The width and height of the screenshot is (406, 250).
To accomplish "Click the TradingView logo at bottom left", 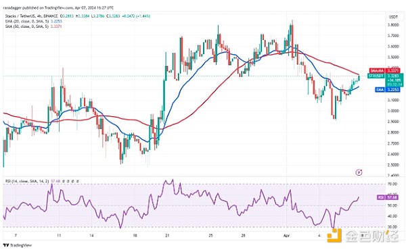I will 18,245.
